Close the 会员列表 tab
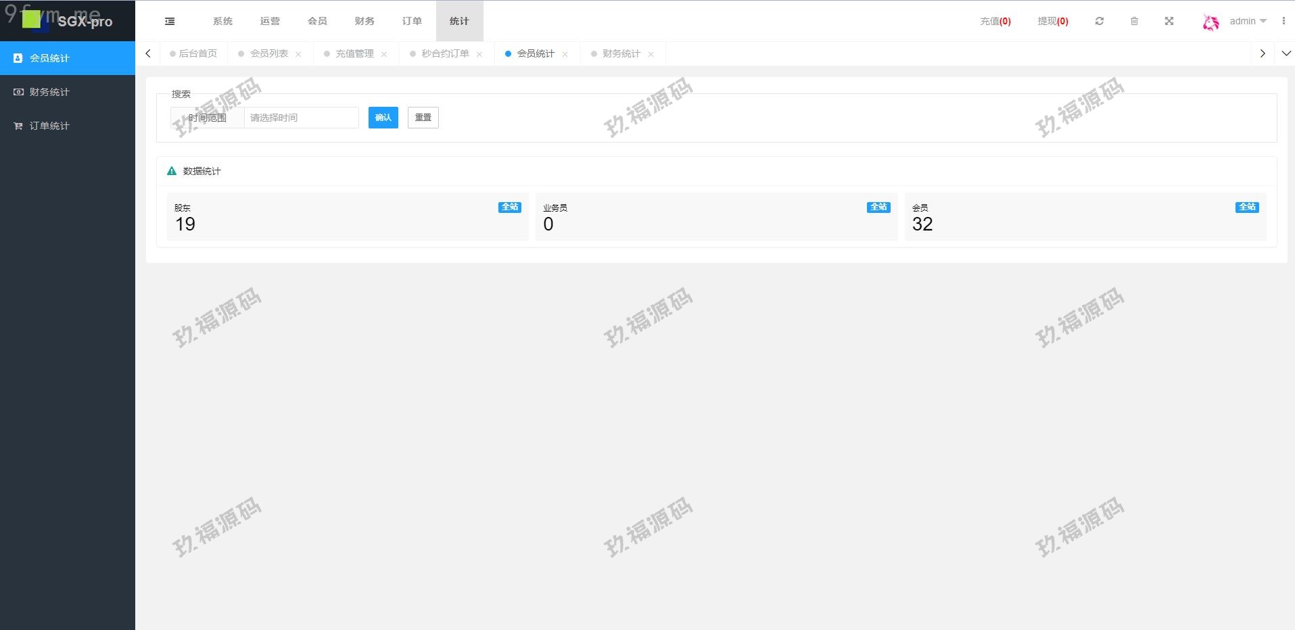 [298, 54]
